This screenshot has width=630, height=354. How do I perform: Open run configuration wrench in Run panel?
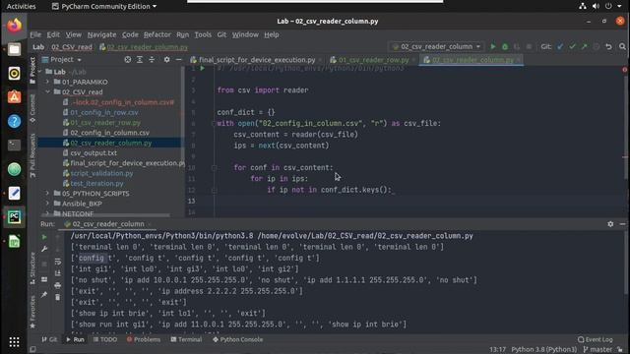(x=44, y=249)
